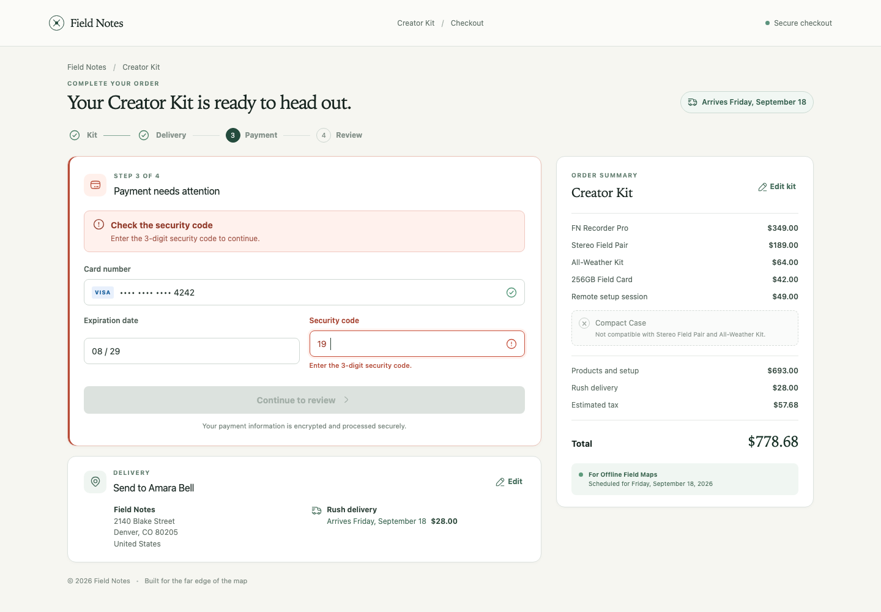Screen dimensions: 881x612
Task: Click the Kit step checkmark icon
Action: pos(75,135)
